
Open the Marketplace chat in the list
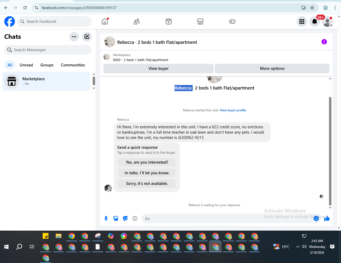46,81
